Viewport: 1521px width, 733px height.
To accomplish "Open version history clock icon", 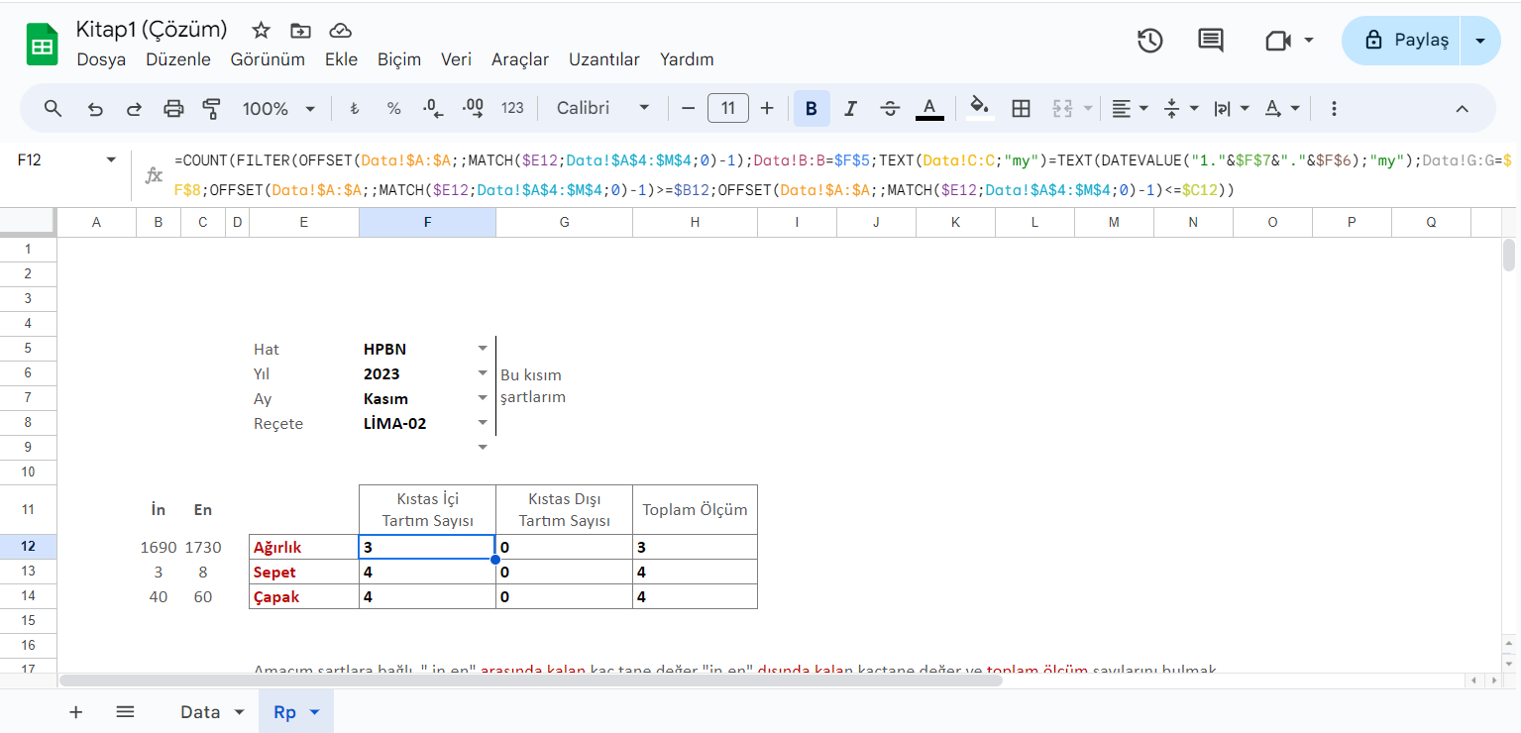I will coord(1149,41).
